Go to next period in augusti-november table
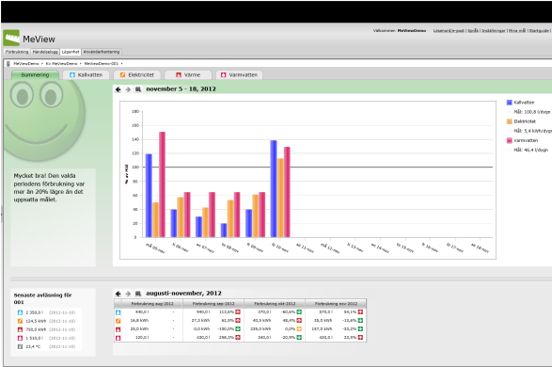Viewport: 552px width, 367px height. click(128, 294)
